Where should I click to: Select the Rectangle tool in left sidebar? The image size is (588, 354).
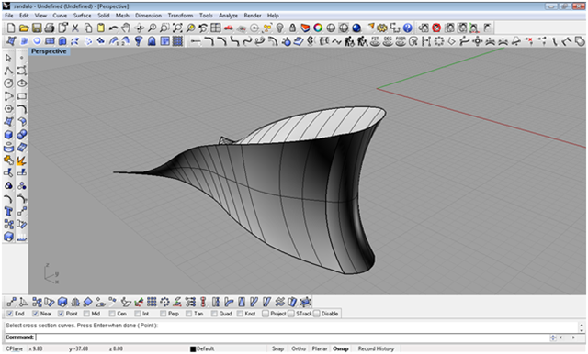[22, 96]
